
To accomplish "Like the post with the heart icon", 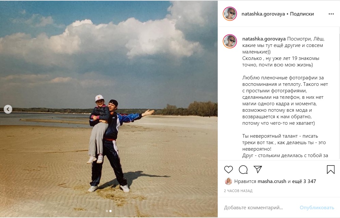I will 228,169.
